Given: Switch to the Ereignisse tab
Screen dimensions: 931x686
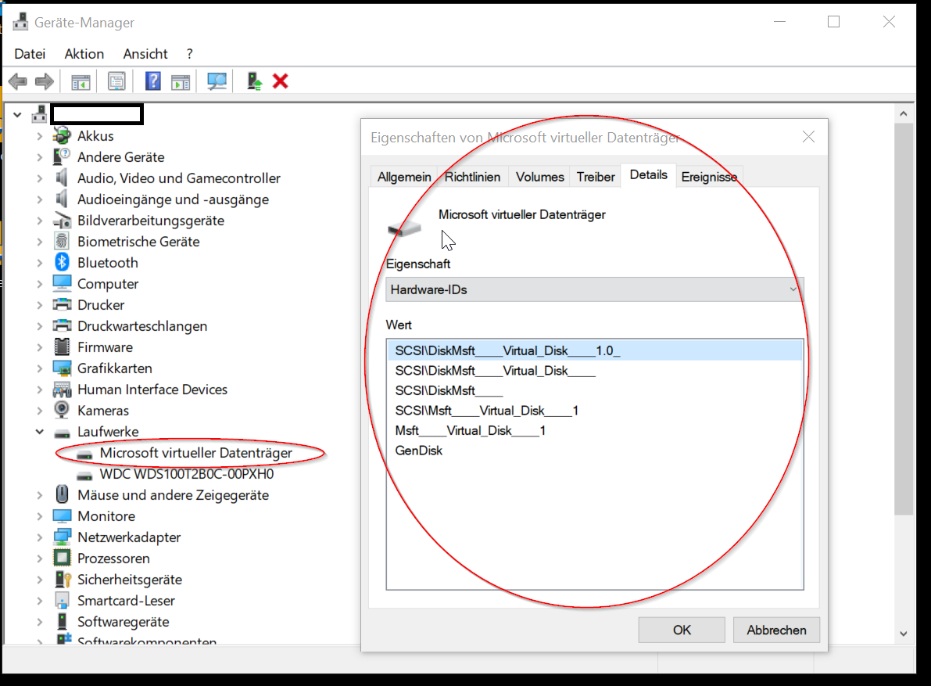Looking at the screenshot, I should tap(709, 177).
